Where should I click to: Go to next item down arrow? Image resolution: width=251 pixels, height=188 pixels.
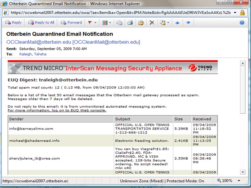tap(188, 23)
